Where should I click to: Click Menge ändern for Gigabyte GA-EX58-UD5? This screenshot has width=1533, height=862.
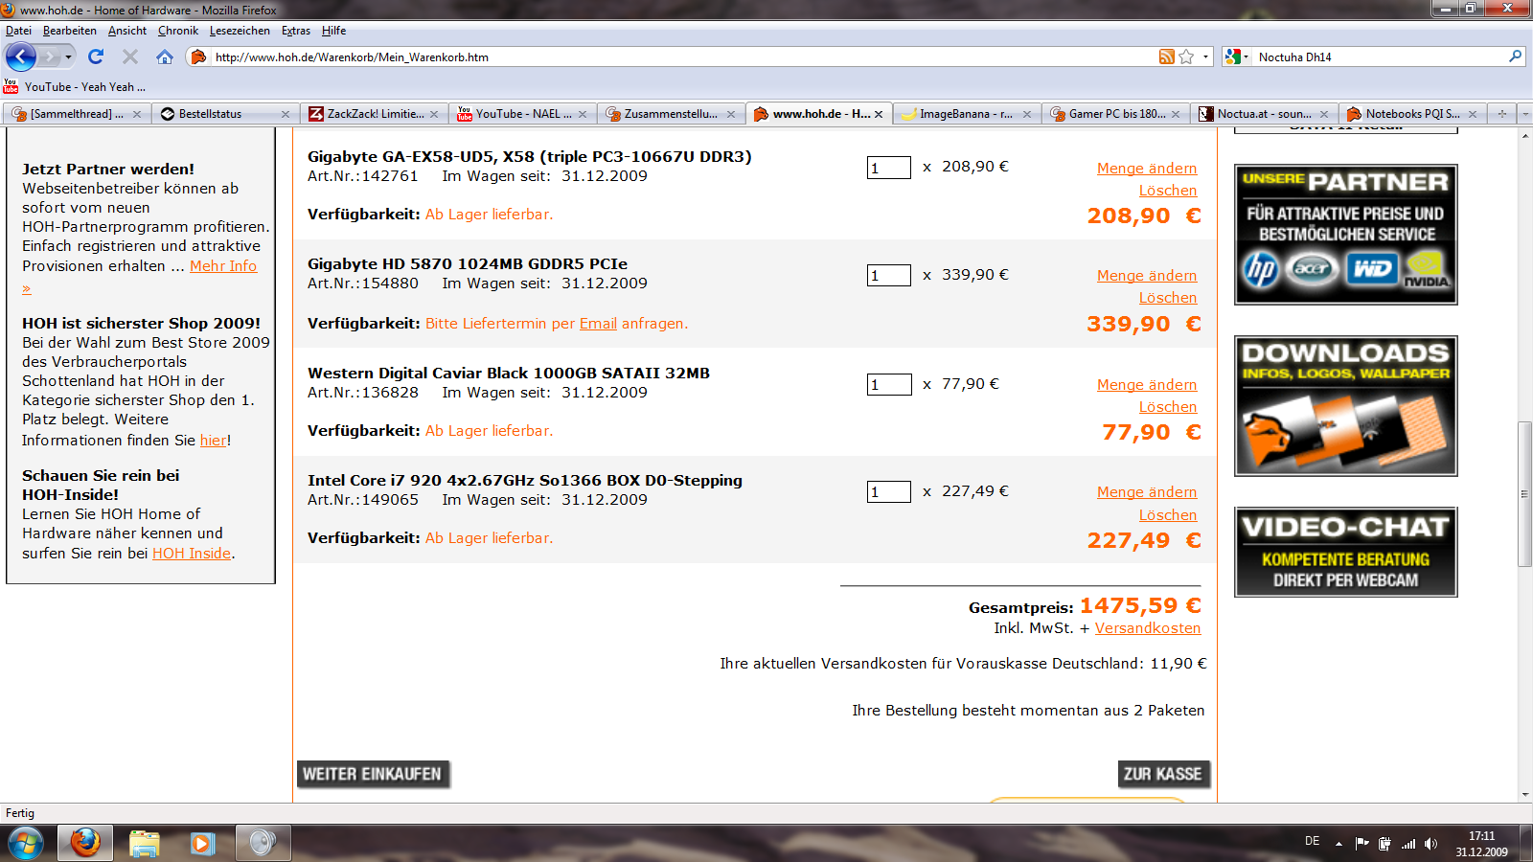(1147, 169)
